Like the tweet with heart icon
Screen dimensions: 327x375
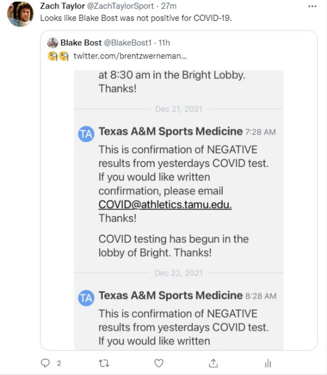pos(158,363)
